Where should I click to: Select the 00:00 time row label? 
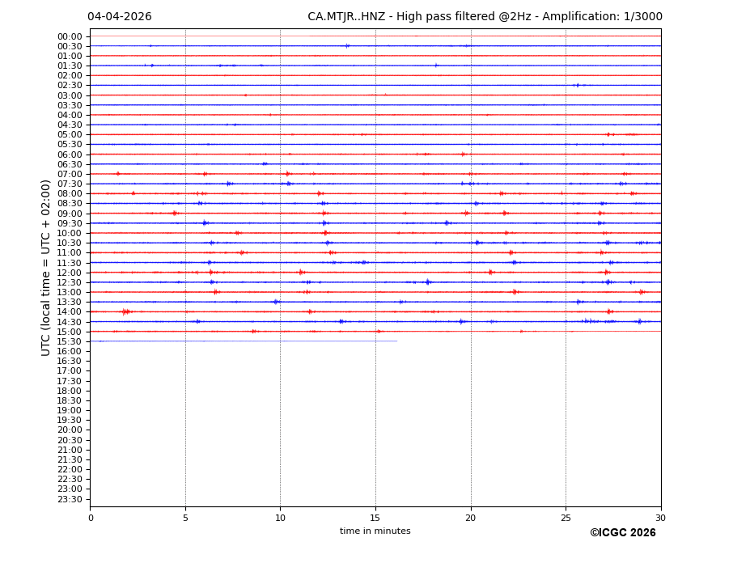[70, 36]
